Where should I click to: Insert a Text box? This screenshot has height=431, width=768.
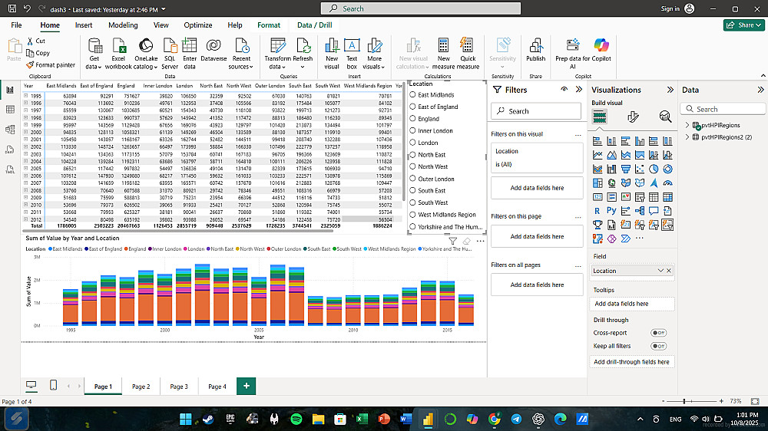tap(352, 46)
